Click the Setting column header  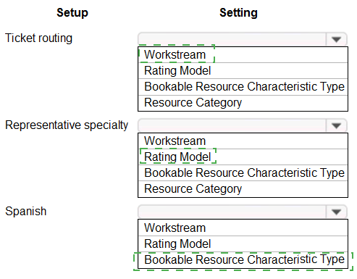coord(238,12)
